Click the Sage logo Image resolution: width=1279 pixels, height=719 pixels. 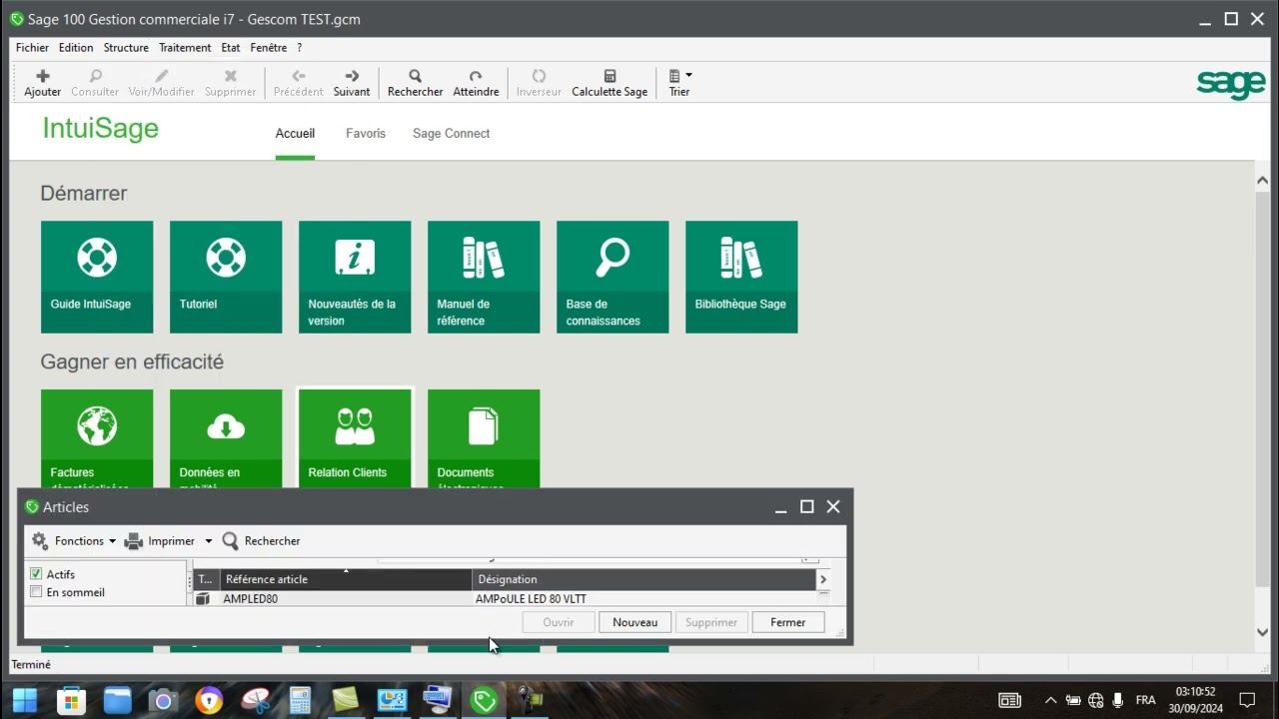click(1231, 84)
